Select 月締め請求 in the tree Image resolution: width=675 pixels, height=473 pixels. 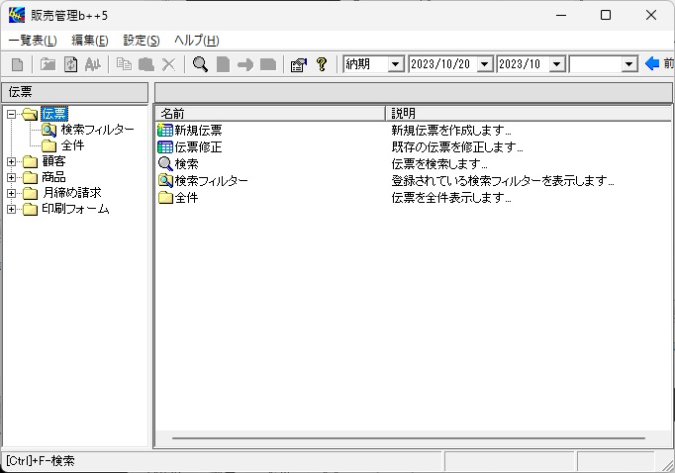[x=72, y=193]
